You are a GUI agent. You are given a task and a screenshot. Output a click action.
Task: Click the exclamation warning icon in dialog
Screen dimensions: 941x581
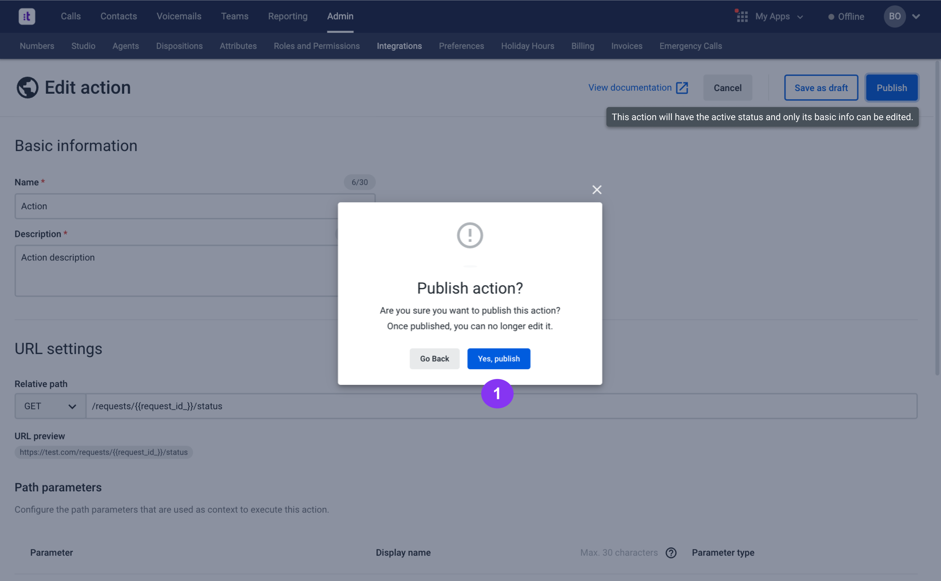pyautogui.click(x=470, y=235)
